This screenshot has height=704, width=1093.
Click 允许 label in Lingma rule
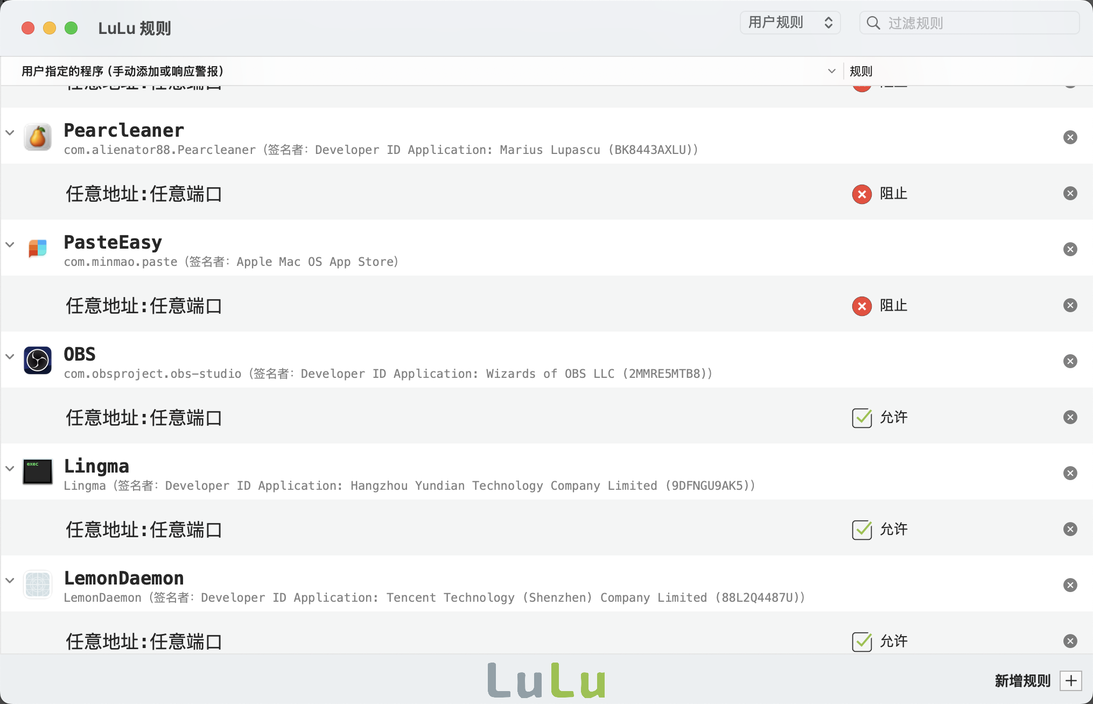pyautogui.click(x=894, y=530)
